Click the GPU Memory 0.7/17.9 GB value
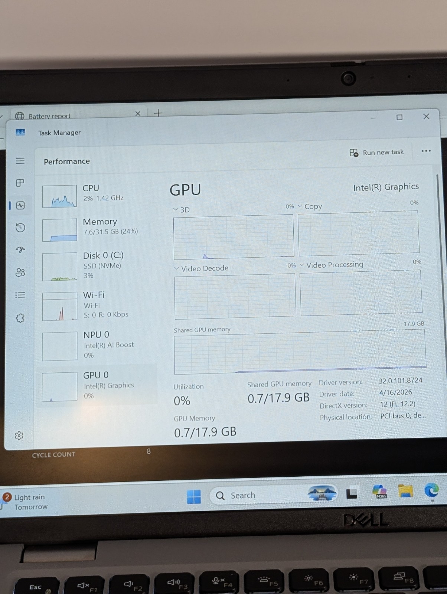 pos(205,432)
